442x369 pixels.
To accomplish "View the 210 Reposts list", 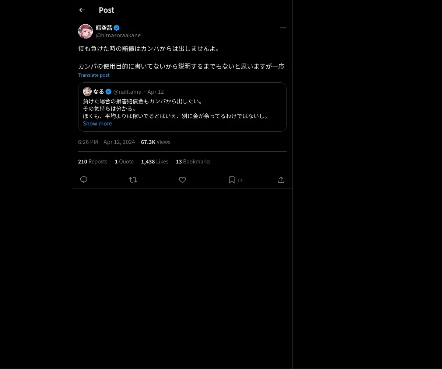I will [92, 162].
